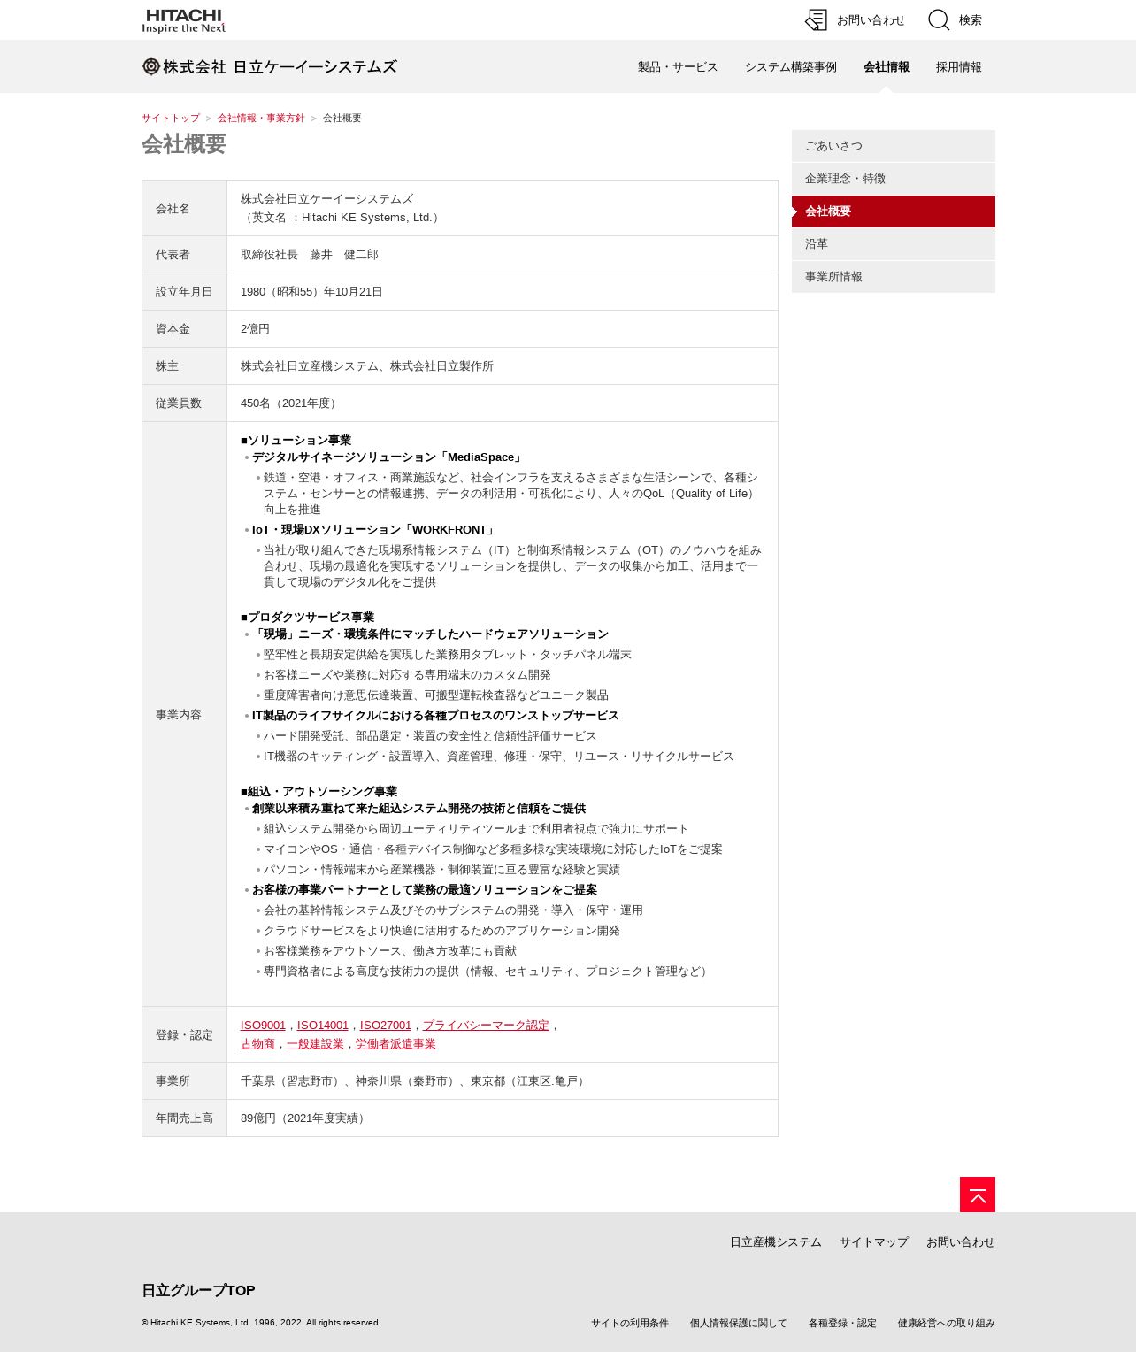Select 沿革 in the side menu
Viewport: 1136px width, 1352px height.
tap(894, 244)
